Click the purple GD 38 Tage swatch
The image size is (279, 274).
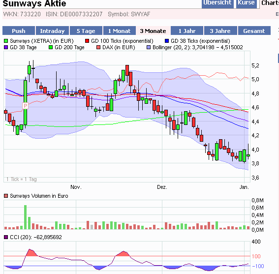click(6, 47)
